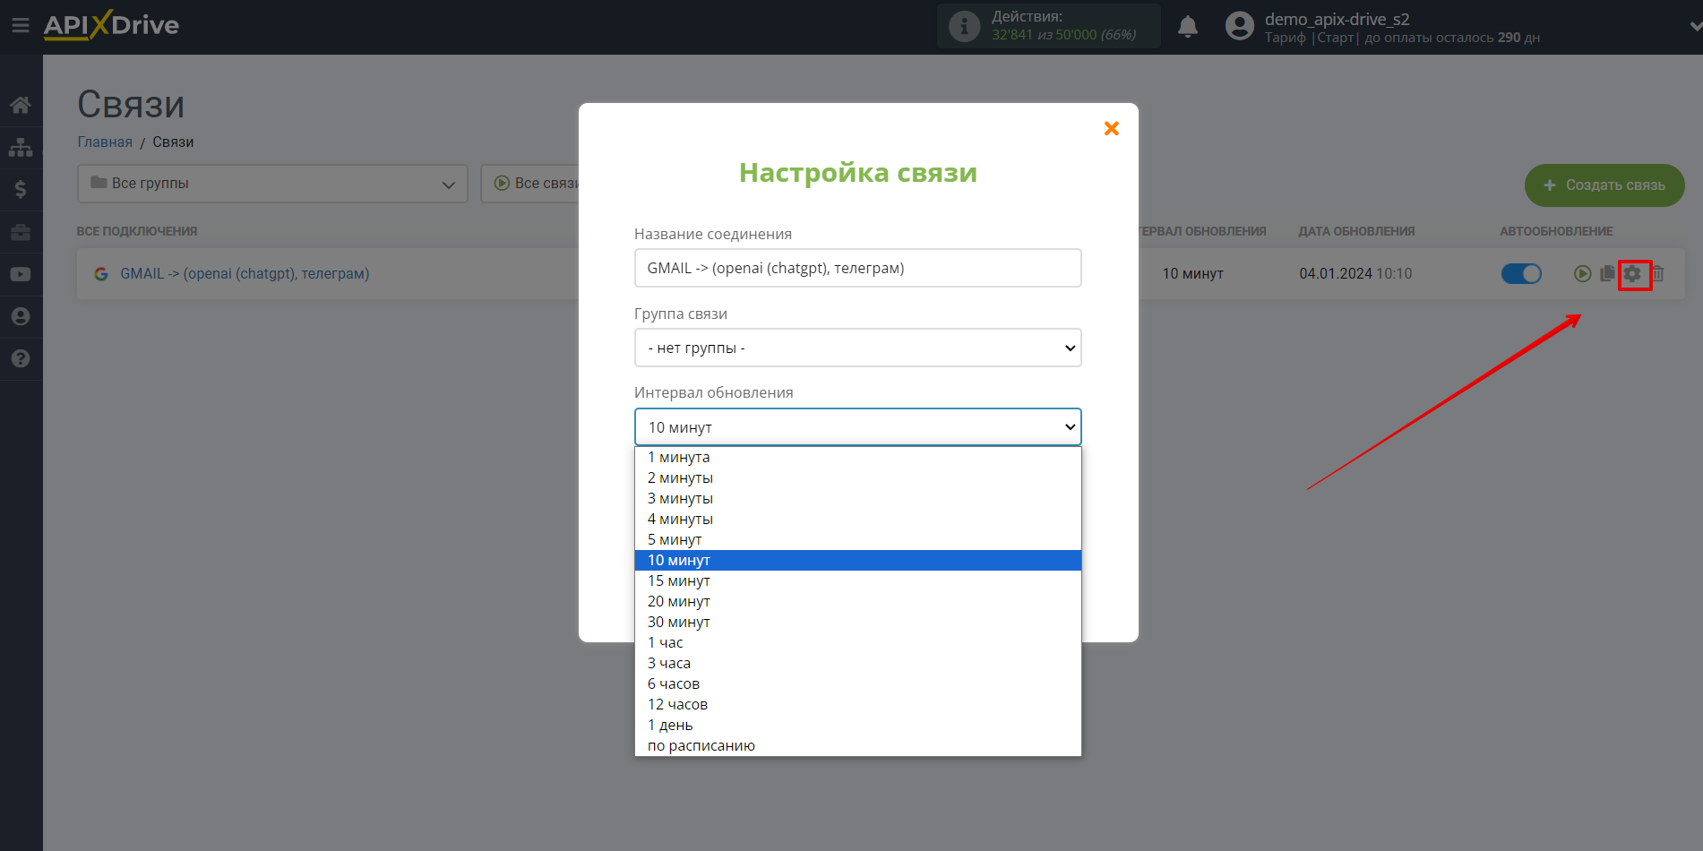Viewport: 1703px width, 851px height.
Task: Select по расписанию interval option
Action: pos(857,745)
